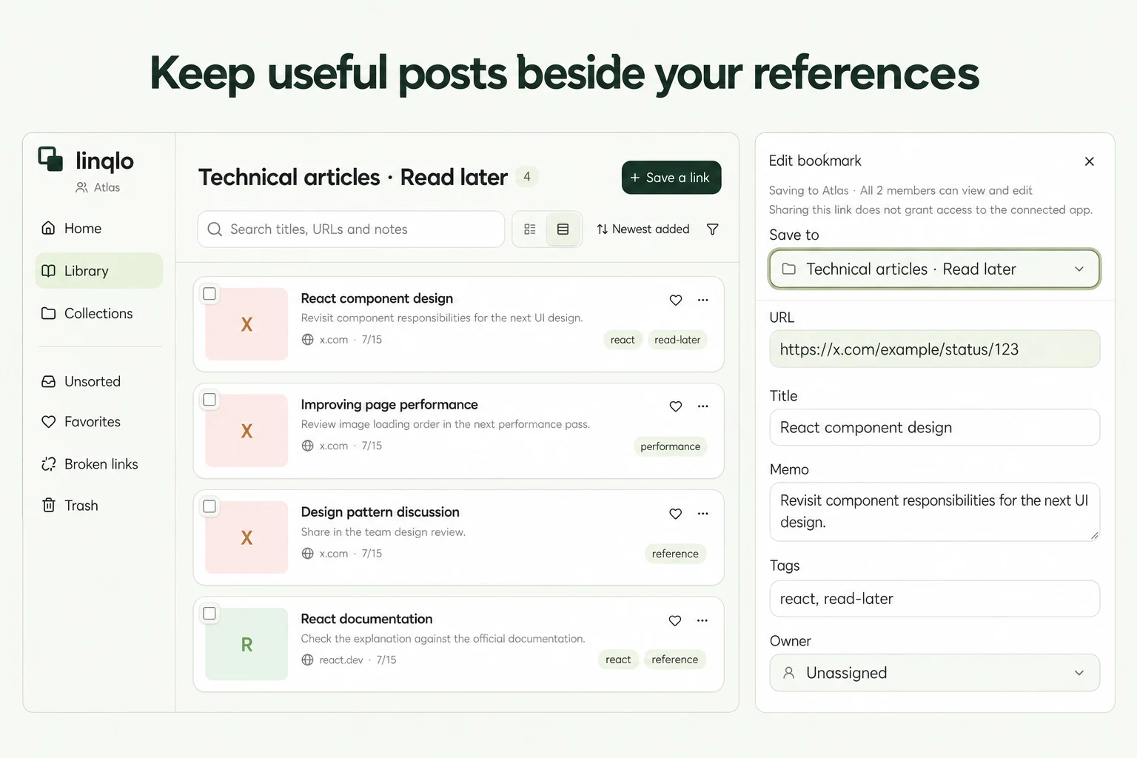The image size is (1137, 758).
Task: Open more options for Design pattern discussion
Action: tap(702, 514)
